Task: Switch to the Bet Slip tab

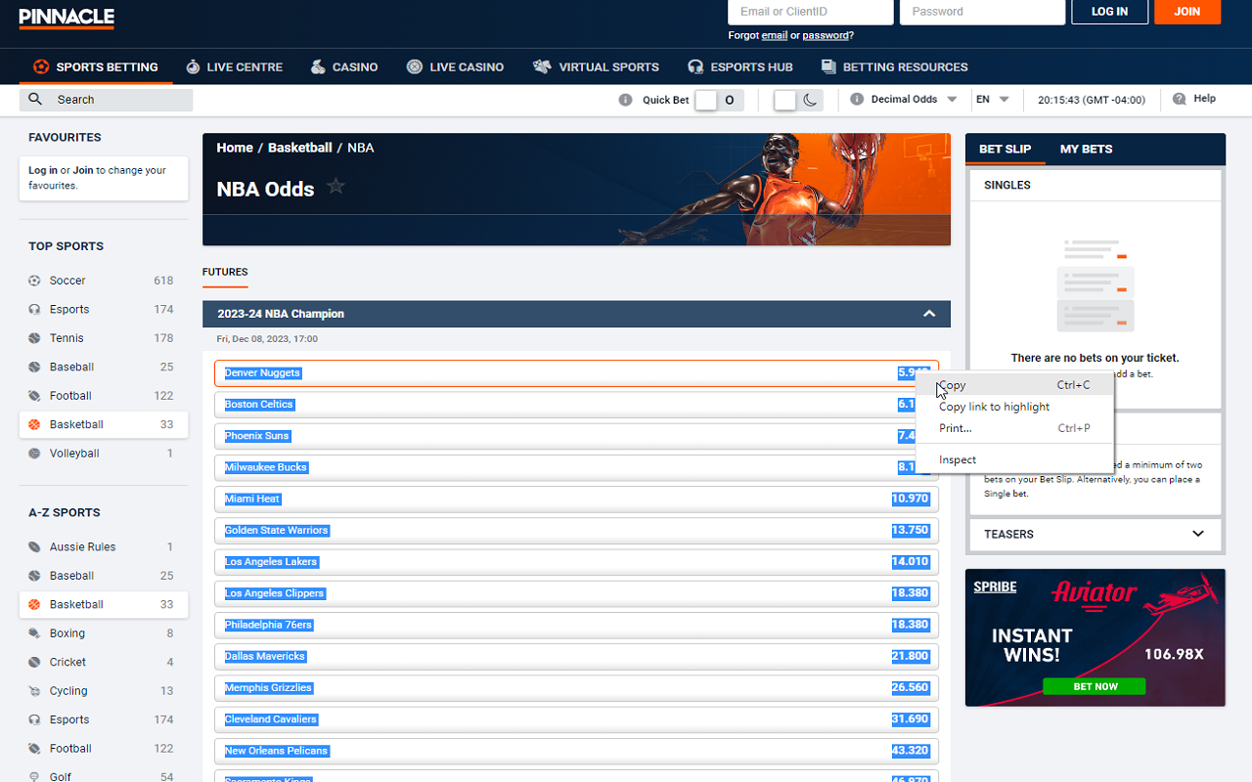Action: 1006,149
